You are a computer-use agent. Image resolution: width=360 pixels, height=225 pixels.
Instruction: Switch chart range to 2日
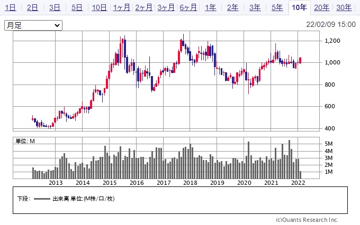coord(32,7)
